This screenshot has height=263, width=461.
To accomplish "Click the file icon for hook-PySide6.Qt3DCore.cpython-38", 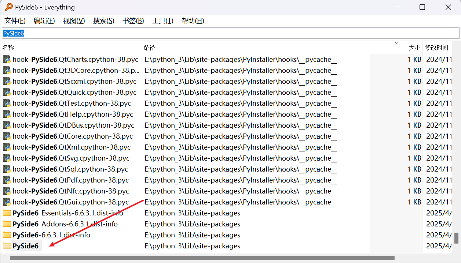I will tap(7, 70).
